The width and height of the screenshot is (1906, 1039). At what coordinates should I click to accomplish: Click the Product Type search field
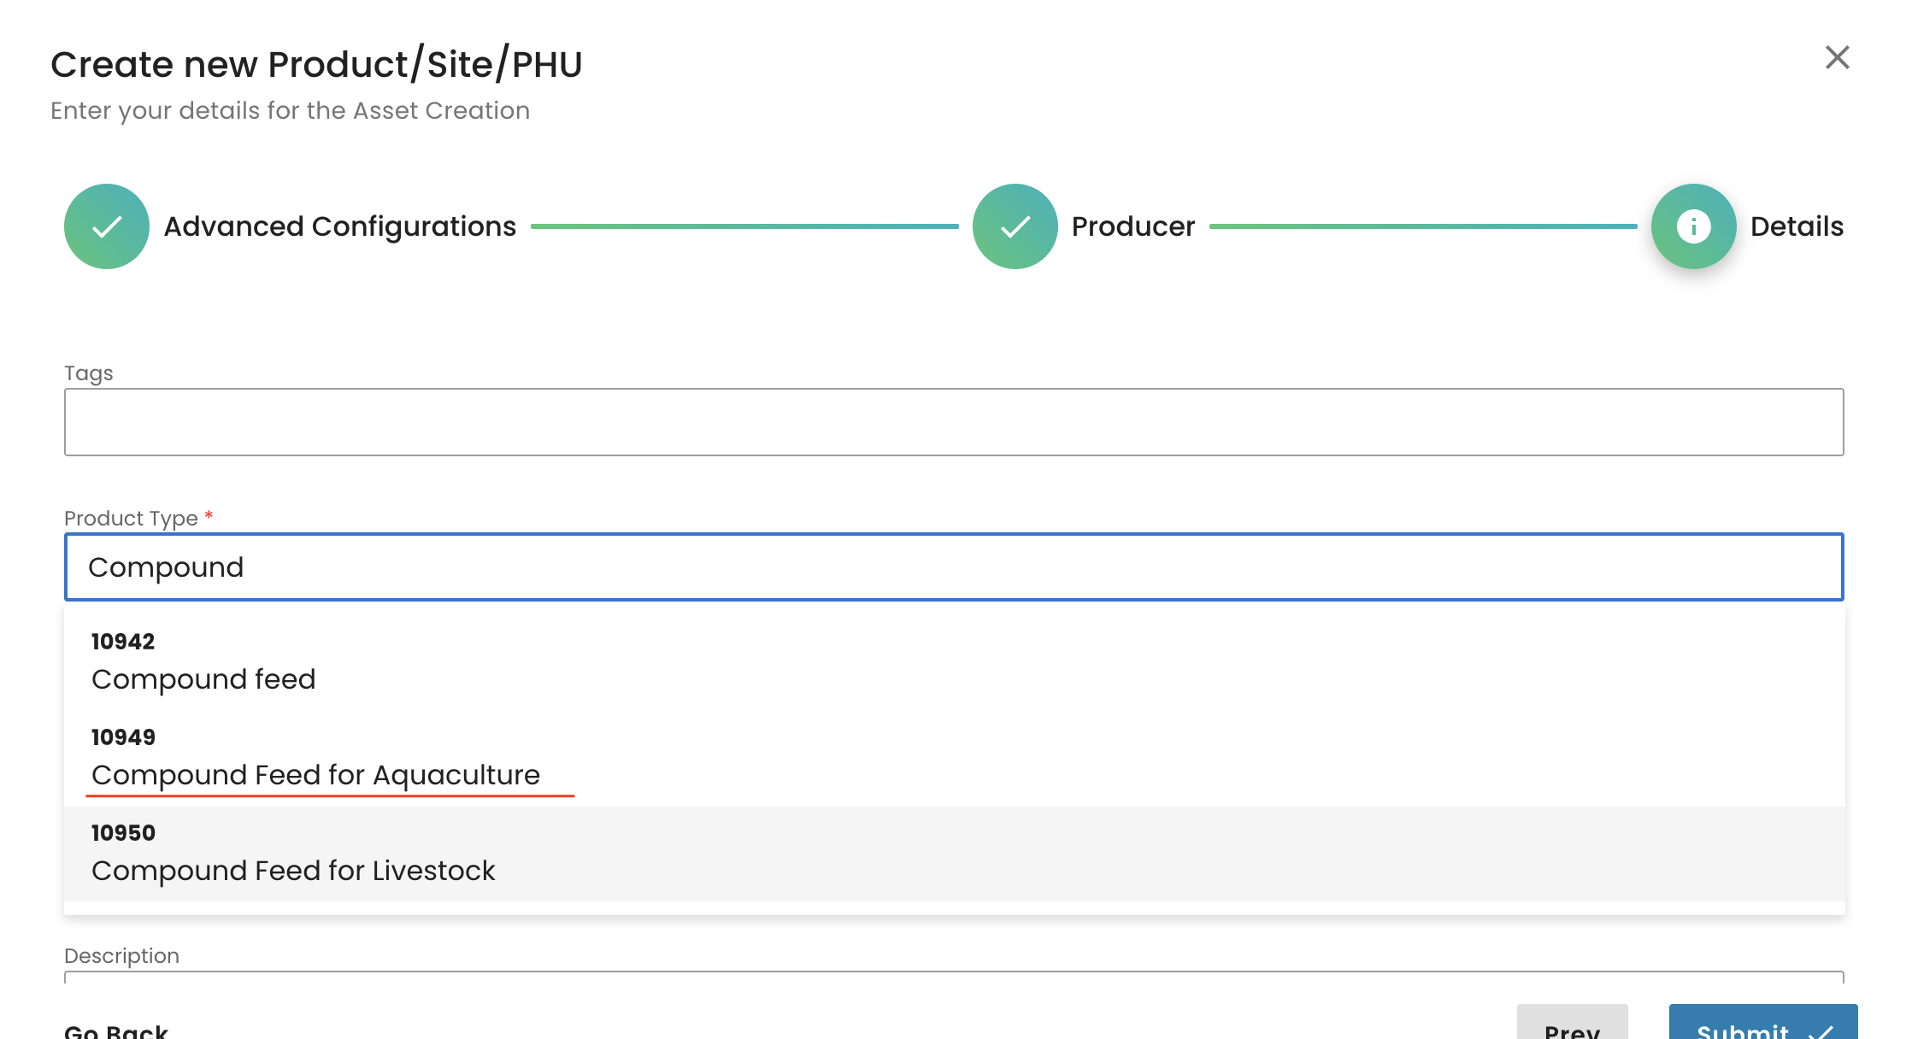tap(954, 567)
